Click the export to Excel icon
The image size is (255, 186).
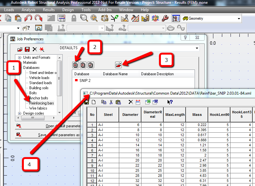[x=147, y=102]
